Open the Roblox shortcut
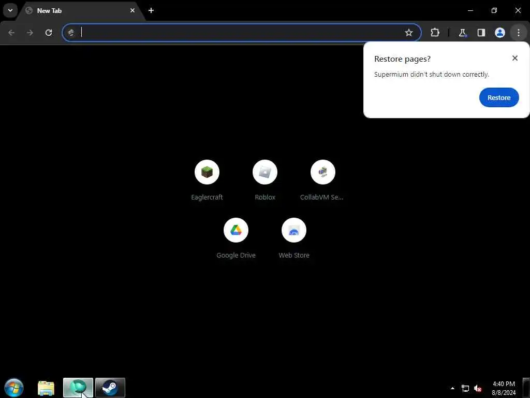Image resolution: width=530 pixels, height=398 pixels. coord(265,180)
